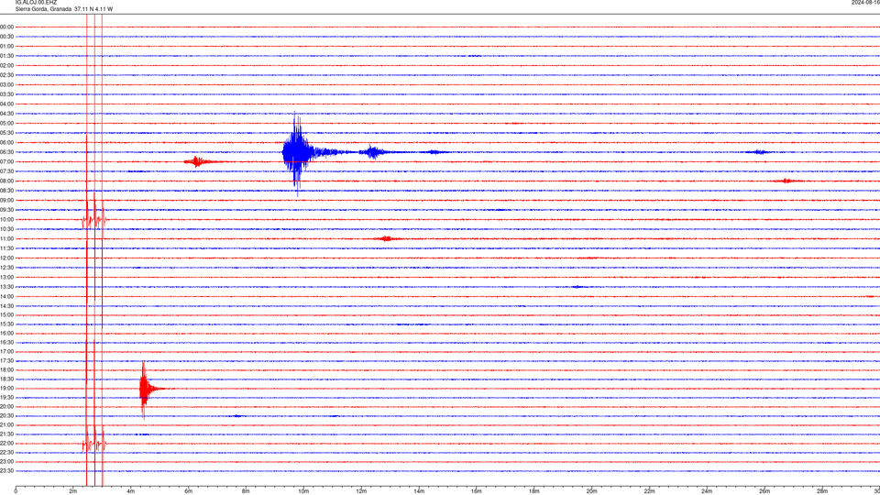
Task: Click the 23:00 trace time label
Action: [6, 462]
